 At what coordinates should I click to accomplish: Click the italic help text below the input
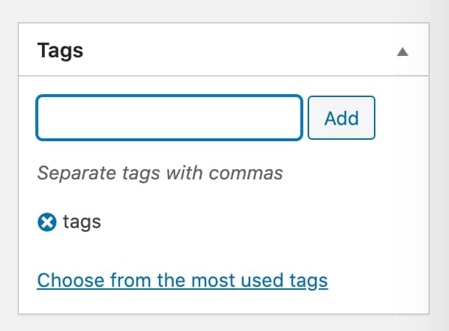(x=160, y=174)
